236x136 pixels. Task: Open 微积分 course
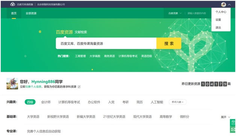[185, 117]
